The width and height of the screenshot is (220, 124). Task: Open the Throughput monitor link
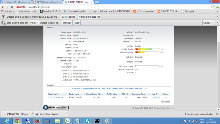[x=76, y=88]
